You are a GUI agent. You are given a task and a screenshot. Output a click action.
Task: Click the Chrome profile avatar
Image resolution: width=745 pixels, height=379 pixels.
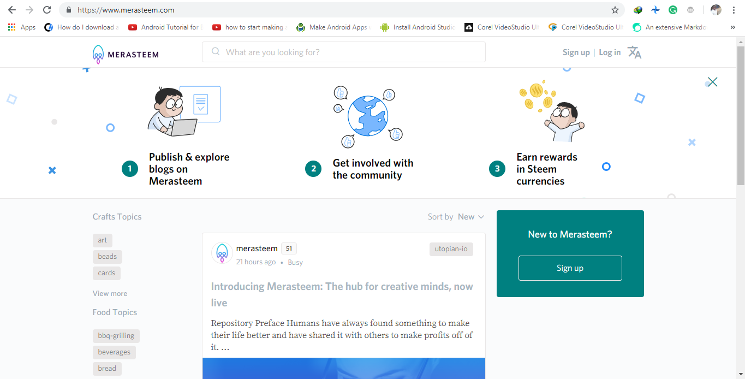point(716,10)
